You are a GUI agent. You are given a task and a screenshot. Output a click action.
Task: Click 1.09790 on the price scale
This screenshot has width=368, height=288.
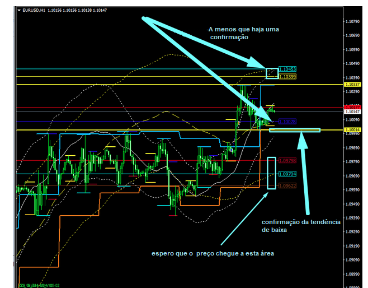point(352,162)
